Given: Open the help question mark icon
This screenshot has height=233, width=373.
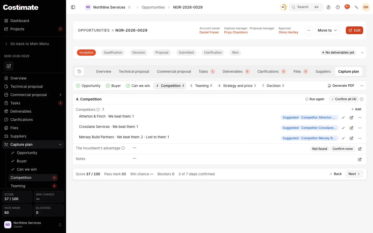Looking at the screenshot, I should pos(338,7).
